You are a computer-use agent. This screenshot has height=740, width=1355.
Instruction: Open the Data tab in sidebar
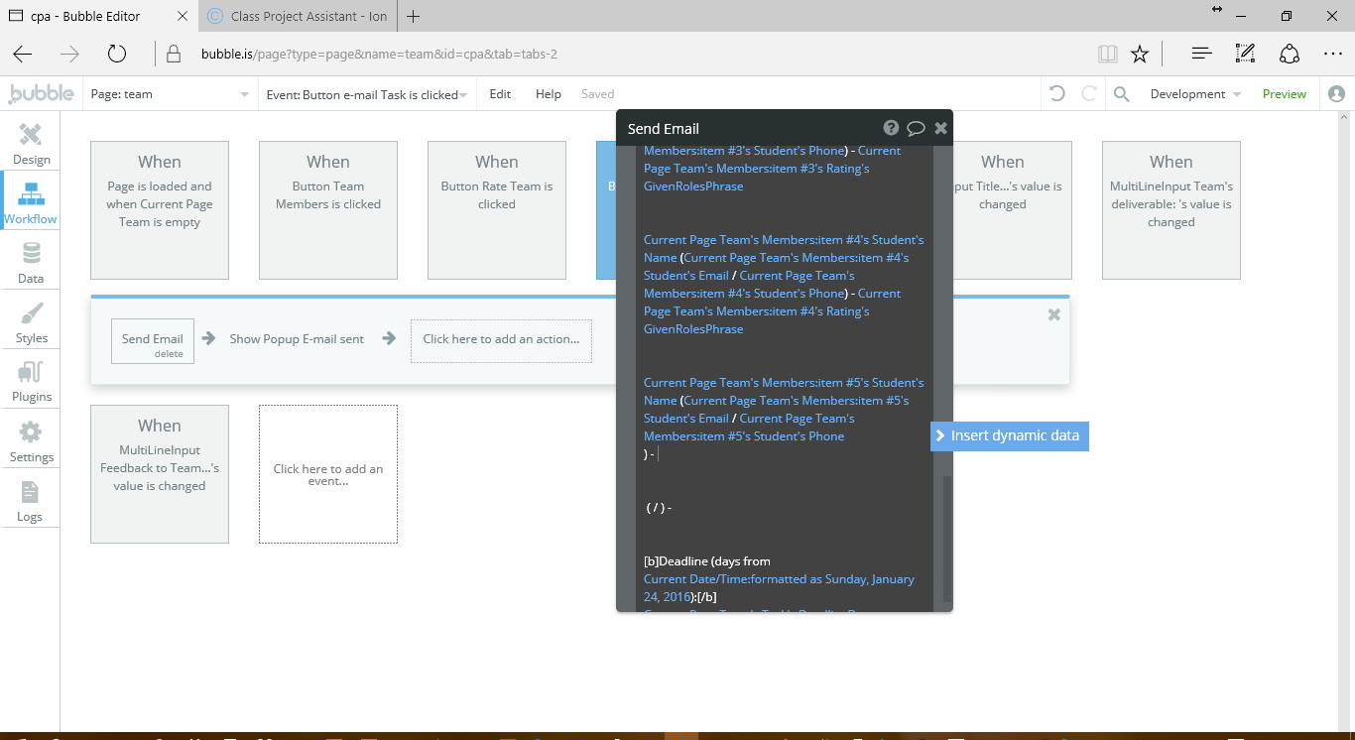pyautogui.click(x=31, y=263)
